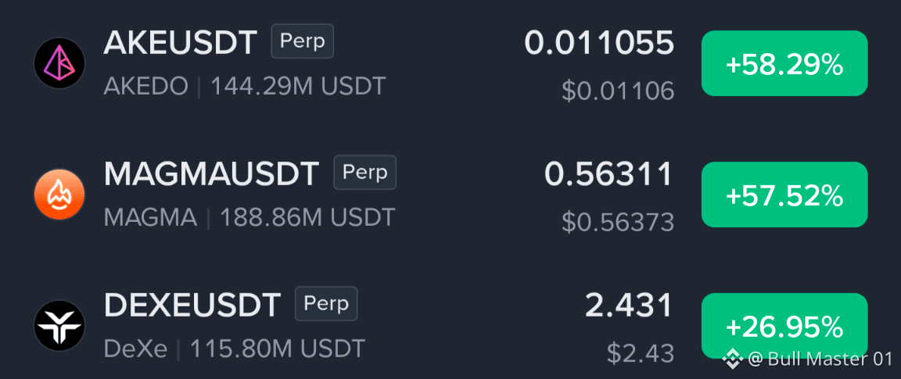Open the AKEUSDT trading pair
901x379 pixels.
pyautogui.click(x=180, y=43)
